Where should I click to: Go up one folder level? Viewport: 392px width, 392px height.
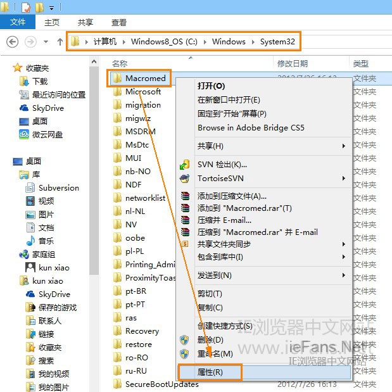pos(60,42)
